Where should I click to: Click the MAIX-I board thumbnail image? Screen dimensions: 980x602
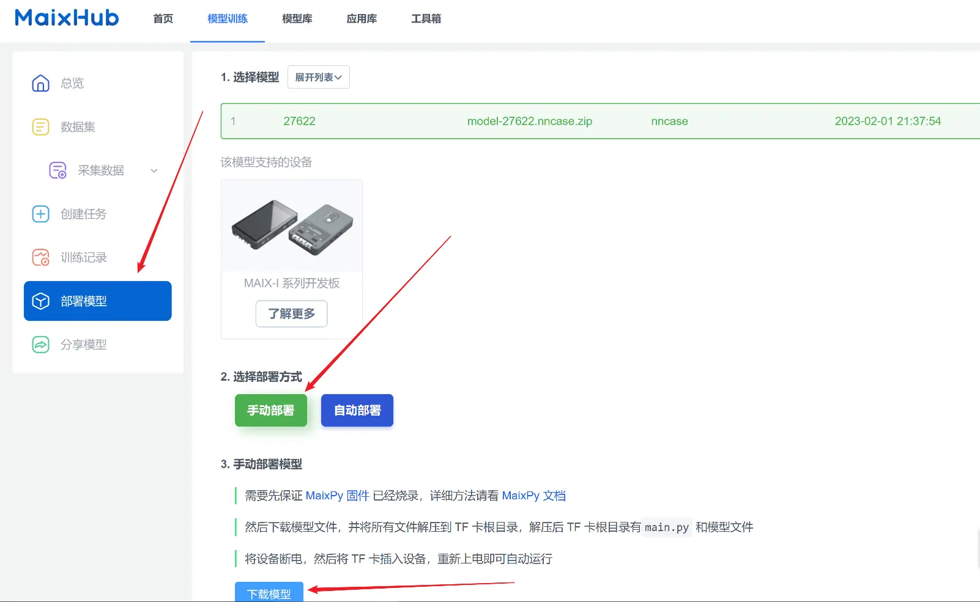292,227
